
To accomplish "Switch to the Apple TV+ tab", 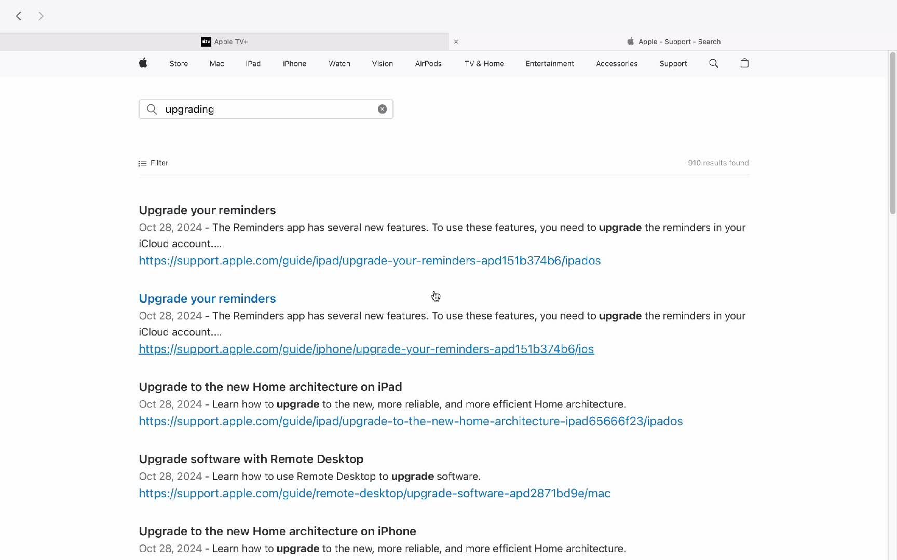I will click(x=224, y=41).
